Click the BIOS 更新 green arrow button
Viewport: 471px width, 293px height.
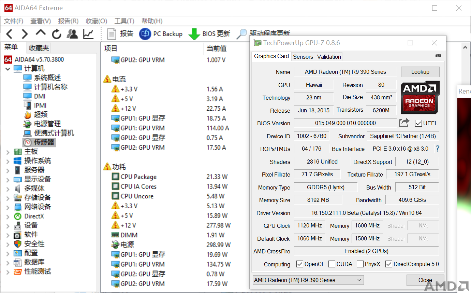[x=209, y=34]
